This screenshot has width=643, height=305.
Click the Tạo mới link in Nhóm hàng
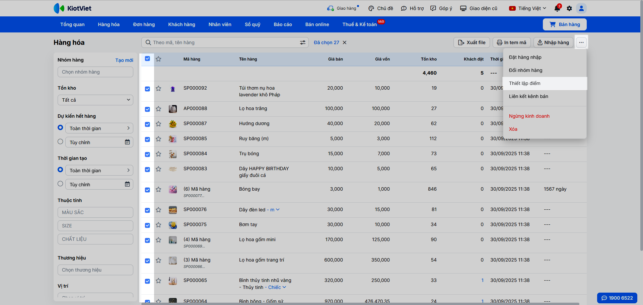[124, 60]
